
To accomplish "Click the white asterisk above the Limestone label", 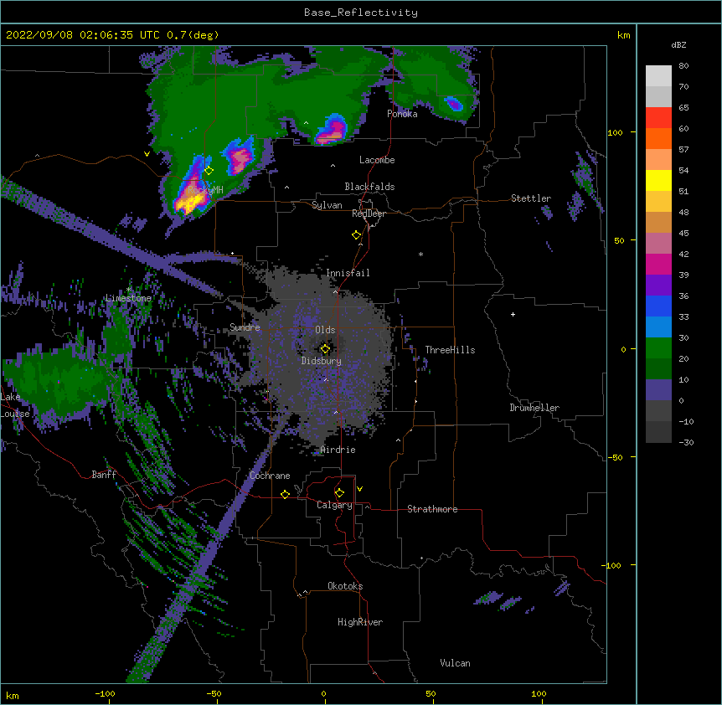I will click(129, 290).
